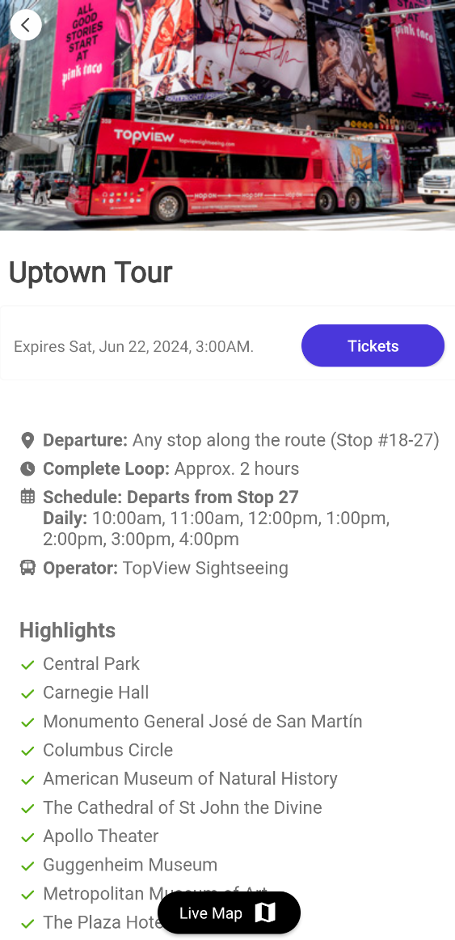Click the map icon in Live Map
This screenshot has width=455, height=940.
[x=264, y=913]
